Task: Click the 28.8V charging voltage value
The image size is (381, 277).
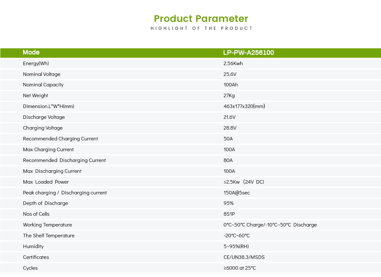Action: [x=230, y=128]
